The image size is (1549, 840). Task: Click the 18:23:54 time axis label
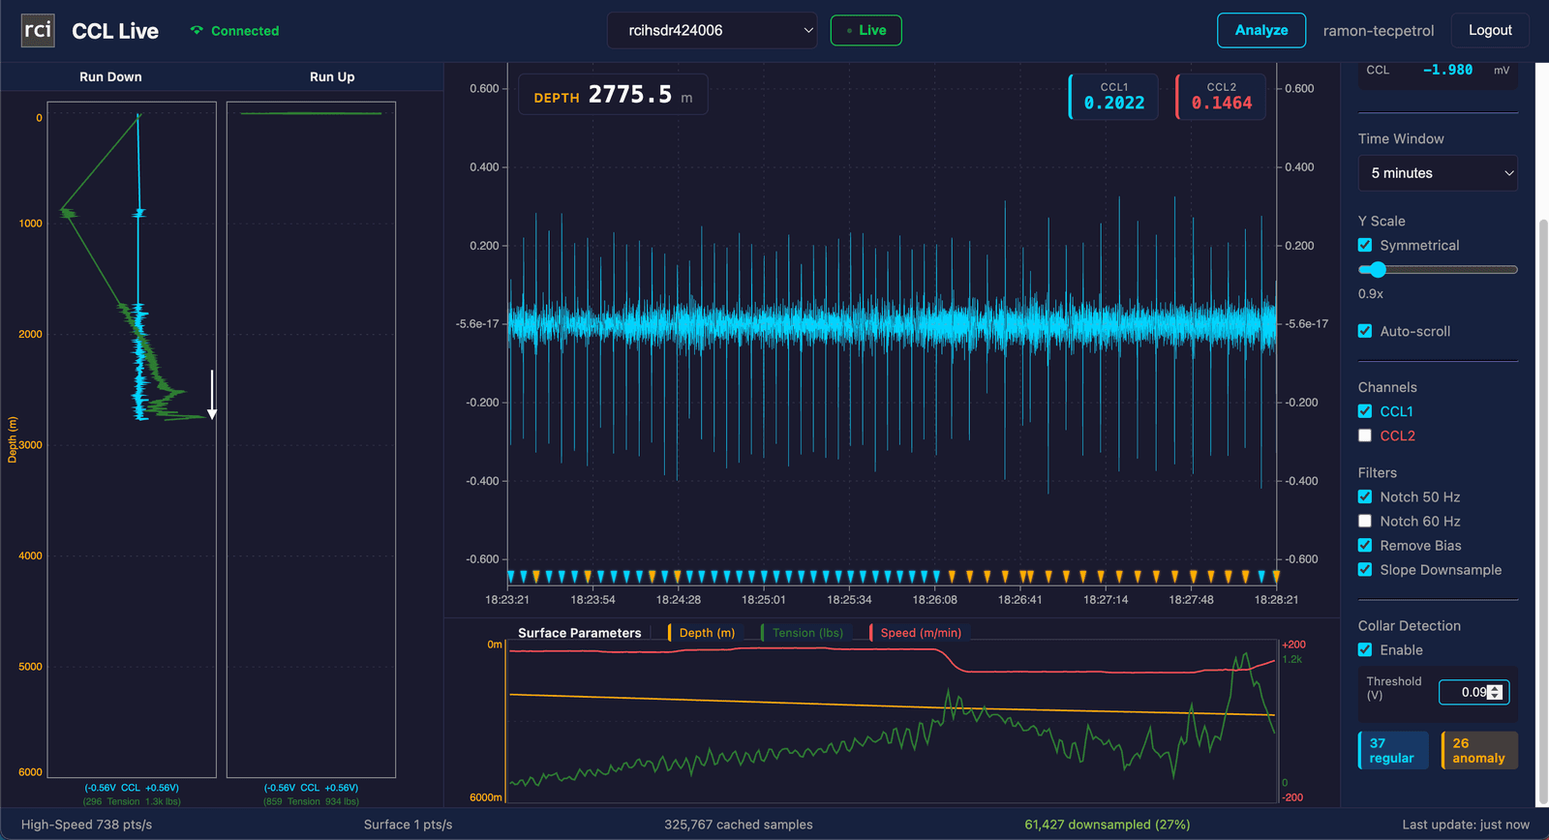point(592,600)
